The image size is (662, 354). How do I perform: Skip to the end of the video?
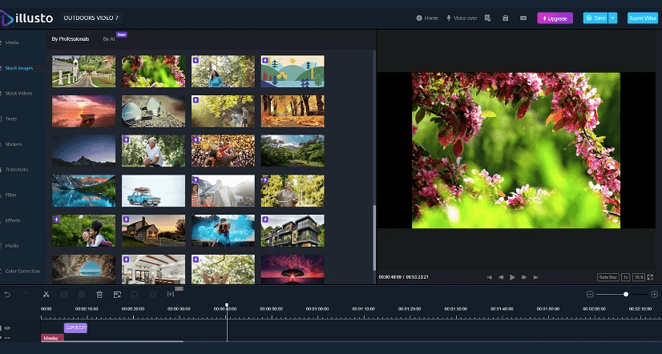[x=536, y=277]
